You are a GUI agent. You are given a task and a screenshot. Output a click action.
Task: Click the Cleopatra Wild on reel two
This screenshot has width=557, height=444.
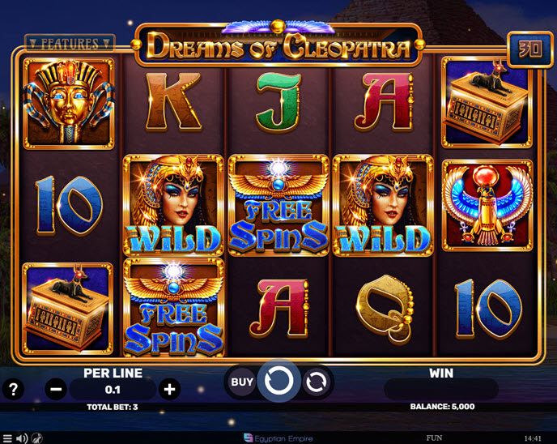pyautogui.click(x=173, y=205)
